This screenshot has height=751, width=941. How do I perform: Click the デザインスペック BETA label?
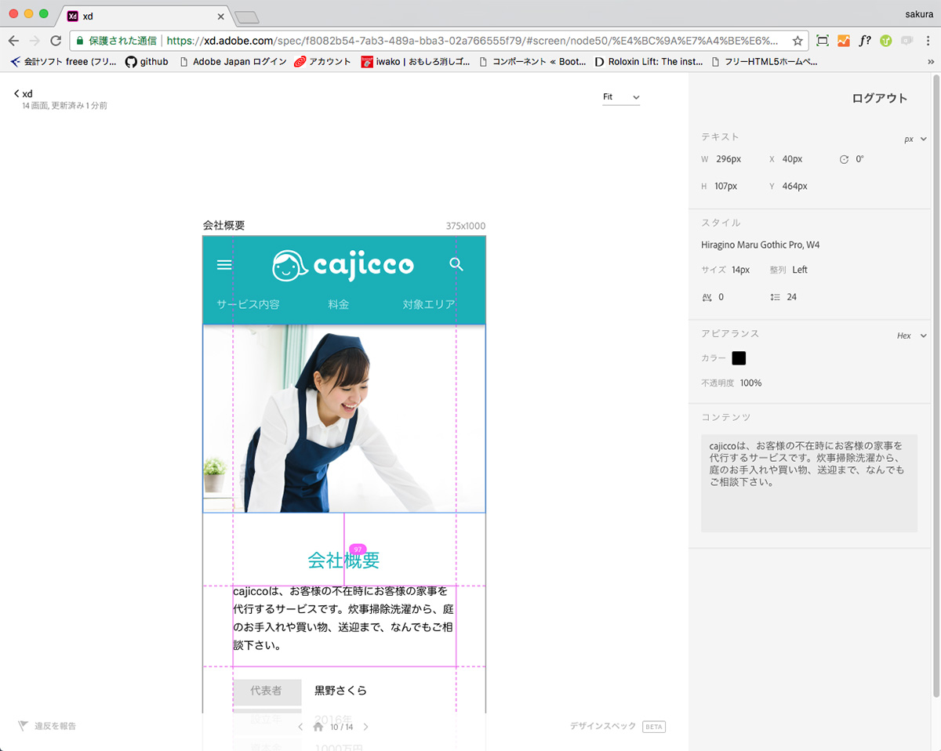click(618, 727)
